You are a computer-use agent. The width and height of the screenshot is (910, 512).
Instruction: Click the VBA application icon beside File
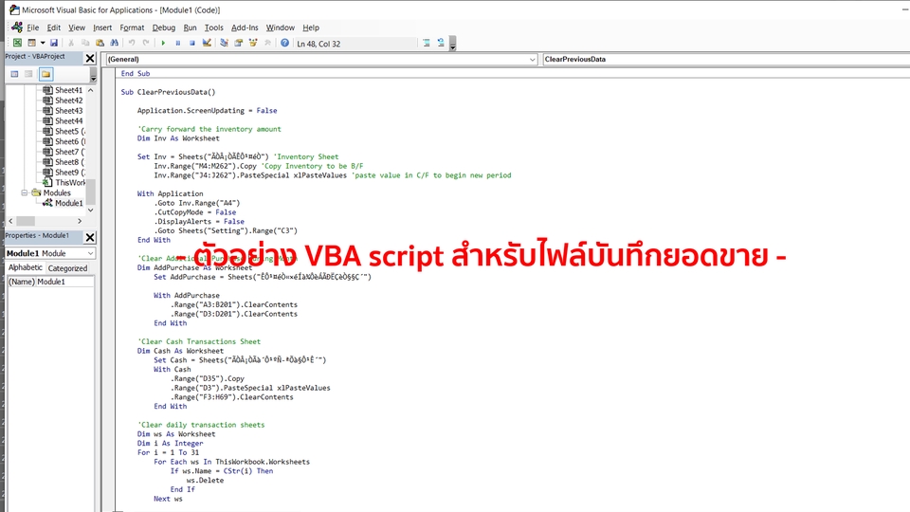coord(17,27)
